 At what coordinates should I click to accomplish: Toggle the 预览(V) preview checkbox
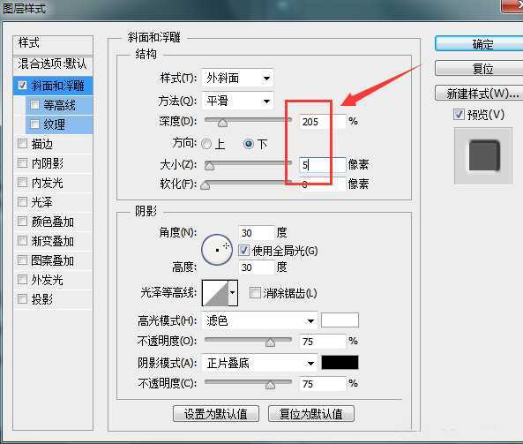459,115
